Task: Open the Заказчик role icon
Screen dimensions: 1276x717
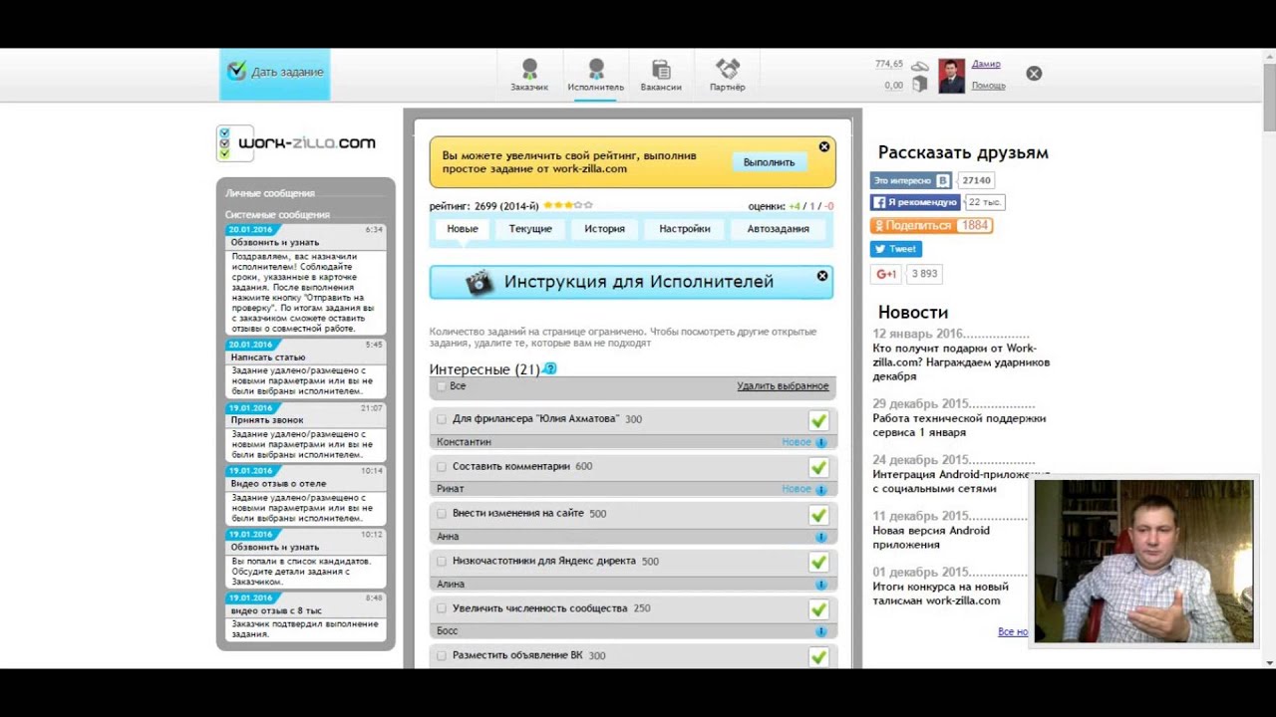Action: [529, 75]
